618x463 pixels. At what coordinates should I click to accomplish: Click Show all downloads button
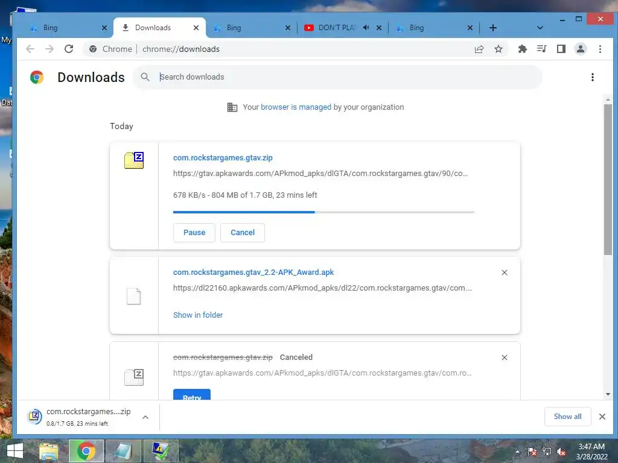(x=567, y=417)
